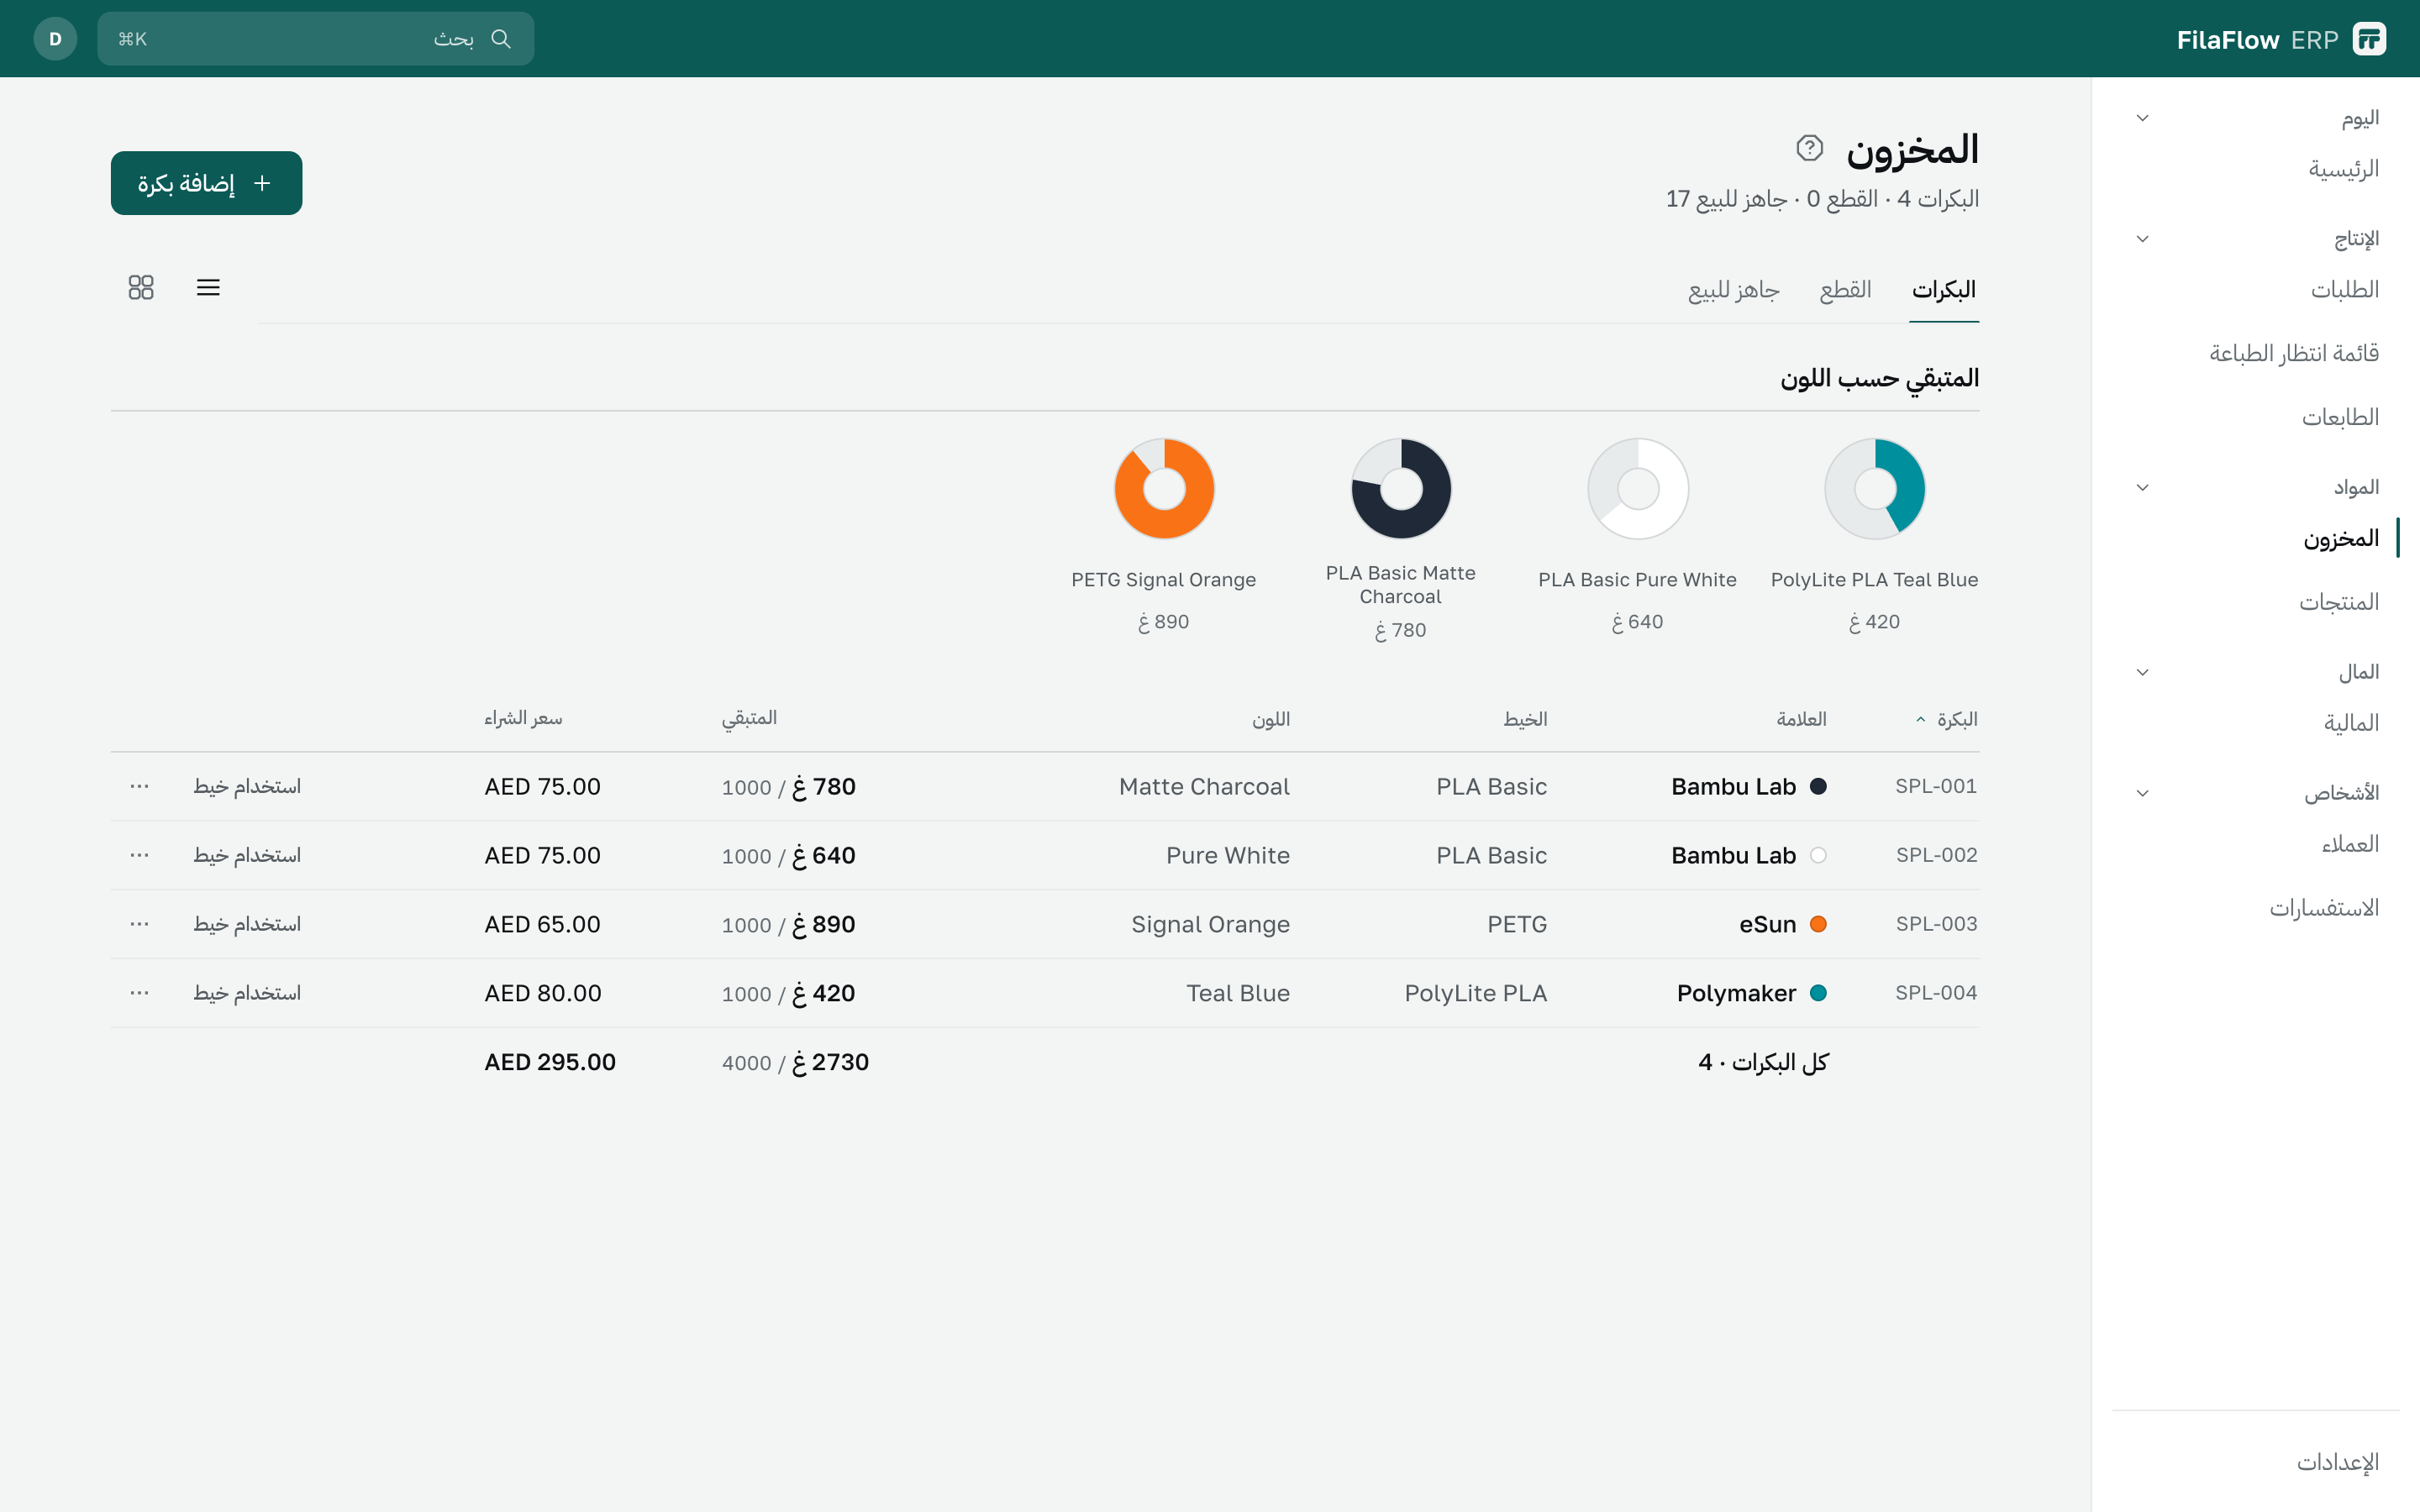This screenshot has height=1512, width=2420.
Task: Collapse the اليوم sidebar section
Action: point(2142,118)
